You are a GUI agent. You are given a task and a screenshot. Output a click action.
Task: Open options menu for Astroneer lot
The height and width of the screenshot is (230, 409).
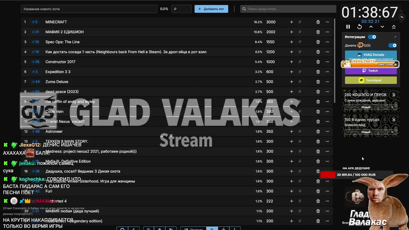[x=327, y=132]
